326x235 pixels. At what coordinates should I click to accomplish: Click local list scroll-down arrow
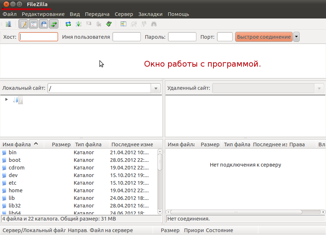point(160,212)
